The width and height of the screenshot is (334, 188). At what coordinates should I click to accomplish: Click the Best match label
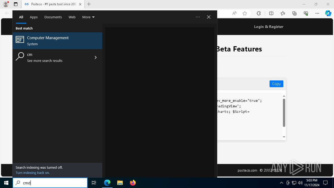click(24, 28)
